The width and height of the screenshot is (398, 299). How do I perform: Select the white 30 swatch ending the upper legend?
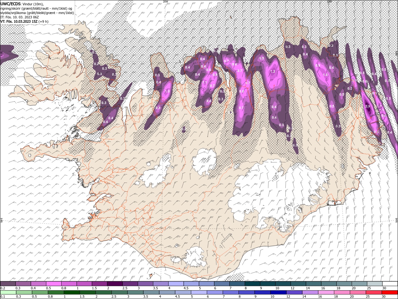[390, 284]
